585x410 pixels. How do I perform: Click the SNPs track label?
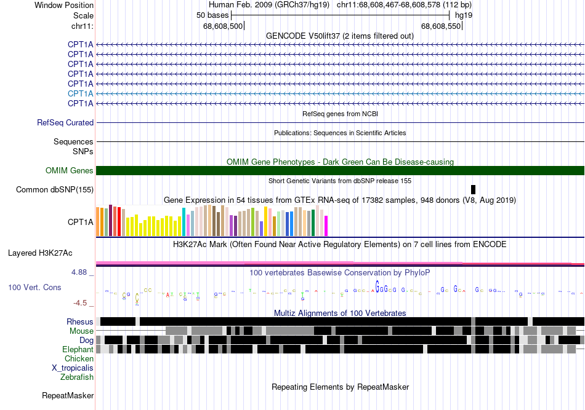[83, 152]
